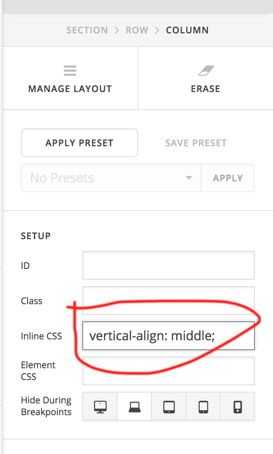Open the No Presets dropdown

pyautogui.click(x=111, y=178)
